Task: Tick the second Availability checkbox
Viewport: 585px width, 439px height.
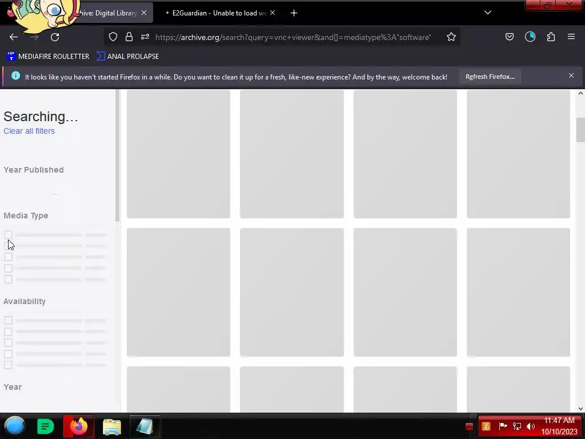Action: pos(8,332)
